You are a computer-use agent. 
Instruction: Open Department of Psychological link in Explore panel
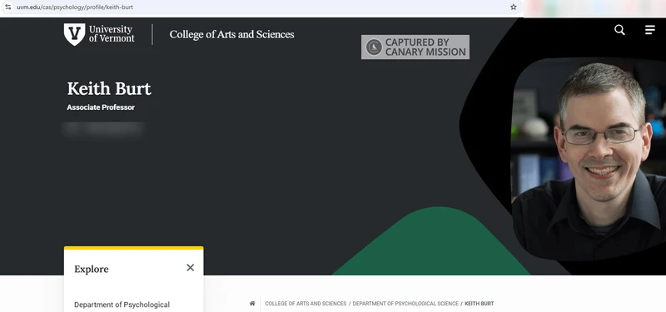pos(122,305)
